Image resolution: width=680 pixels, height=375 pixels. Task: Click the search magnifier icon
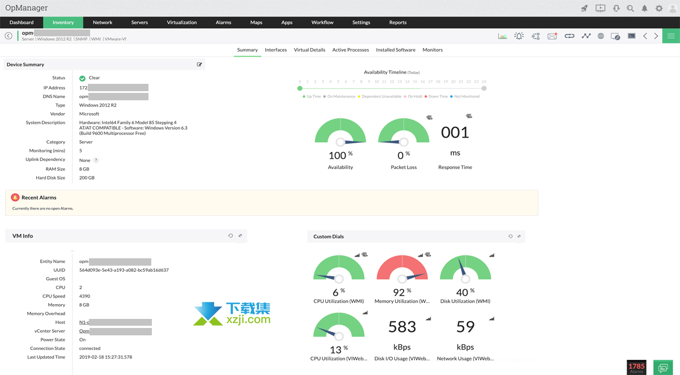coord(630,8)
